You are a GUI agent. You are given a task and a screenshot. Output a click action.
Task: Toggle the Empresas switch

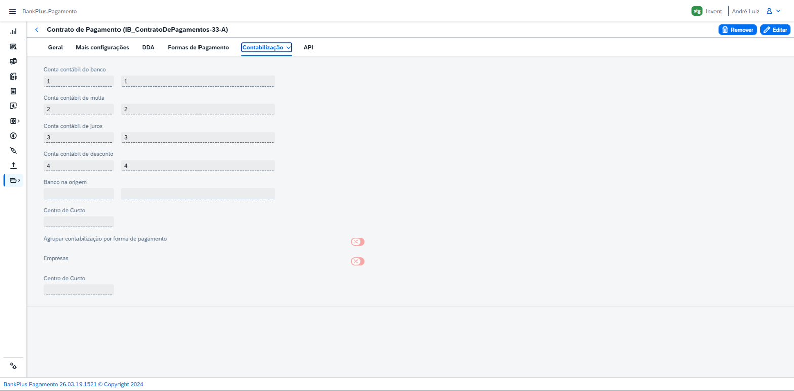(358, 261)
